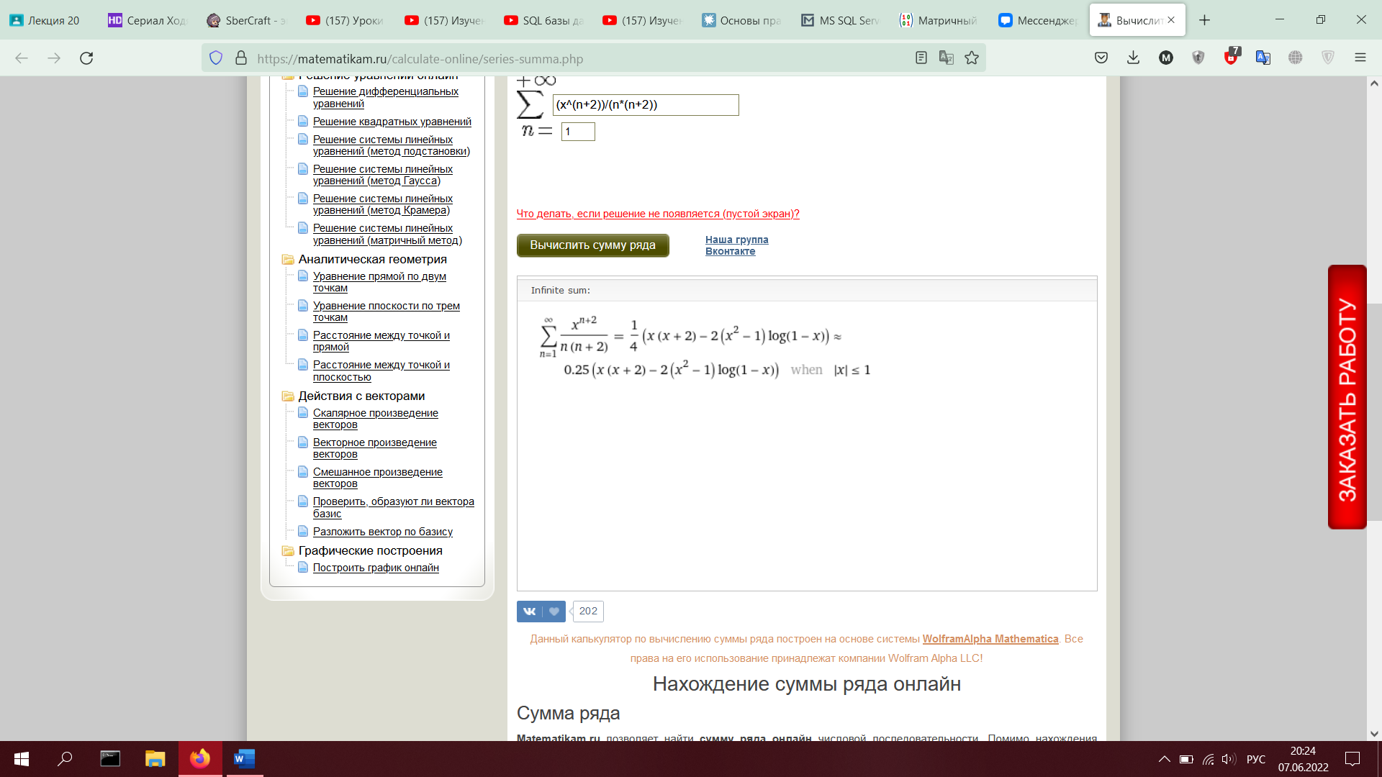
Task: Open Построить график онлайн link
Action: [376, 568]
